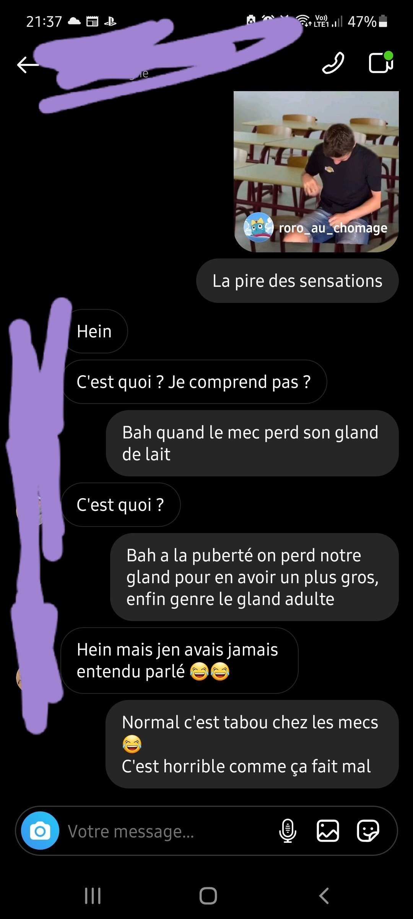The width and height of the screenshot is (413, 919).
Task: Tap roro_au_chomage avatar on shared post
Action: 259,227
